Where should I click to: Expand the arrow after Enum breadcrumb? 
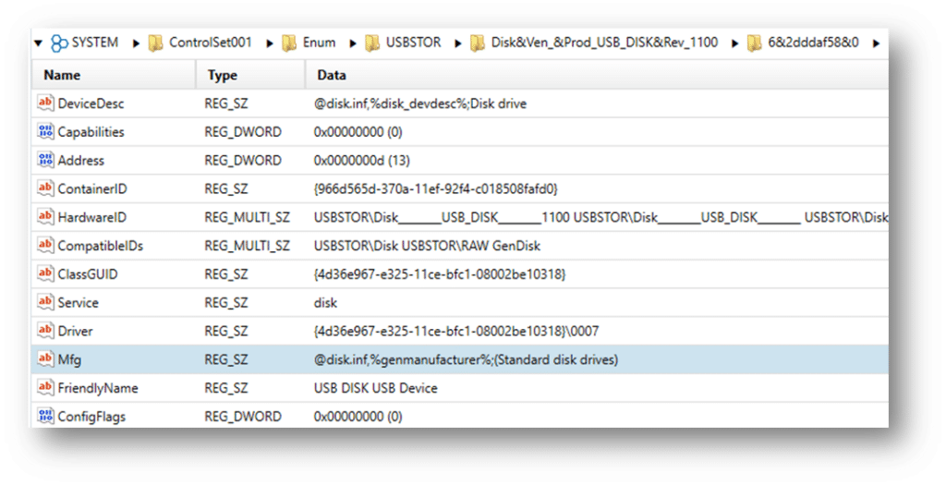point(353,43)
